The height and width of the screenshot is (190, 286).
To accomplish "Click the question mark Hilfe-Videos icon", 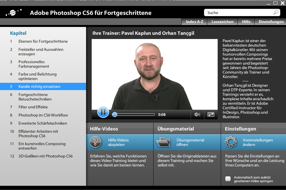I will [95, 142].
